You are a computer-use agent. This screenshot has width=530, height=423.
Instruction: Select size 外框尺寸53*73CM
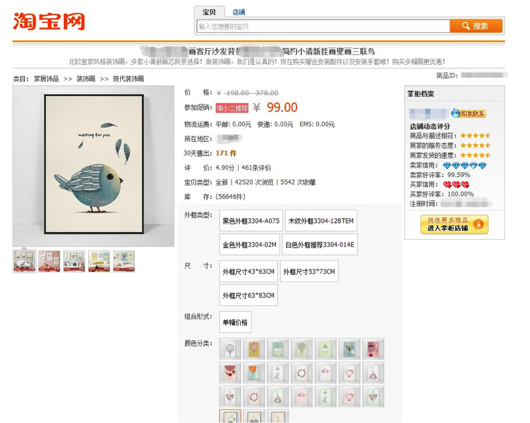(x=309, y=271)
